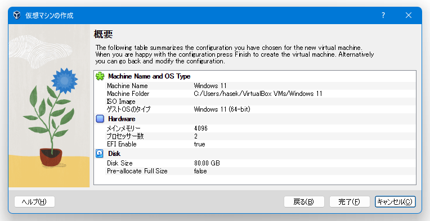430x221 pixels.
Task: Close the 仮想マシンの作成 dialog
Action: [409, 15]
